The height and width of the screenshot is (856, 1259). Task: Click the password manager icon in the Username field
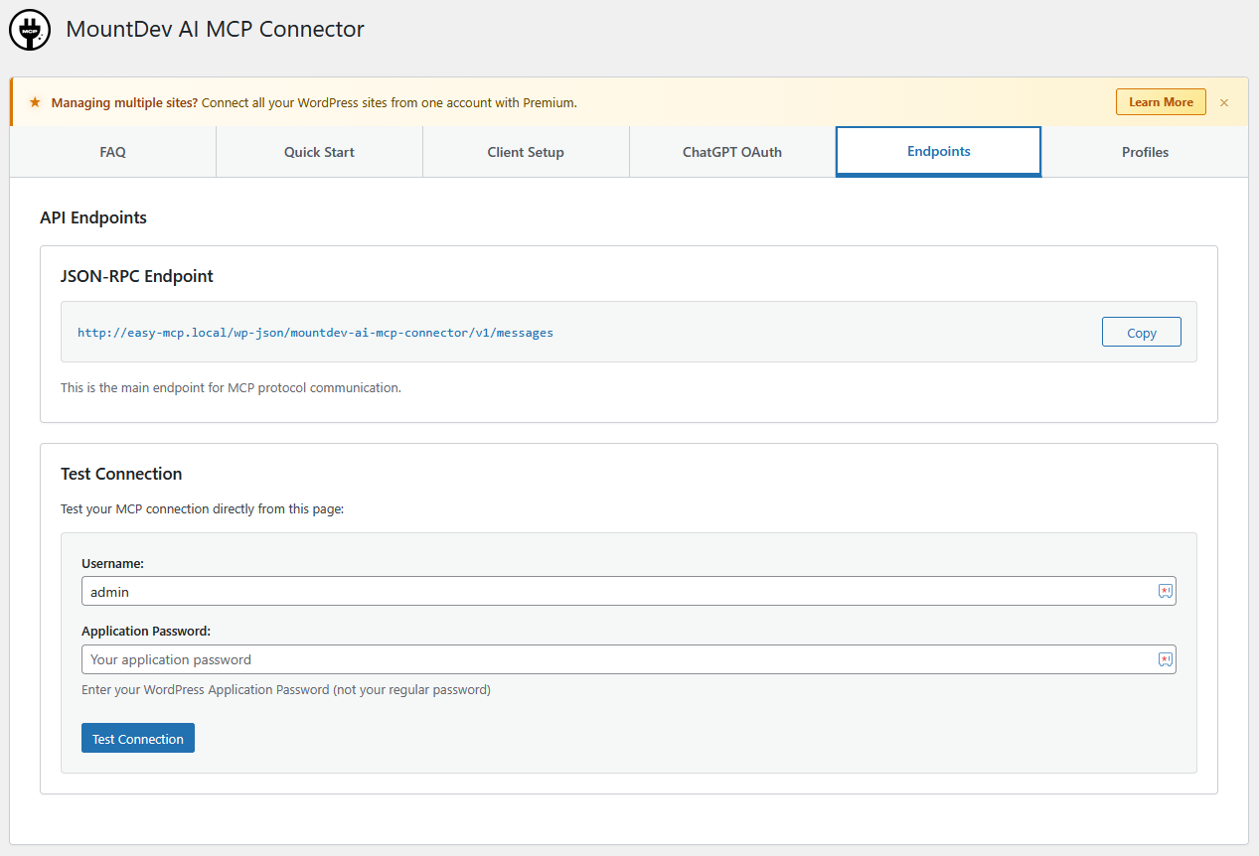tap(1165, 591)
